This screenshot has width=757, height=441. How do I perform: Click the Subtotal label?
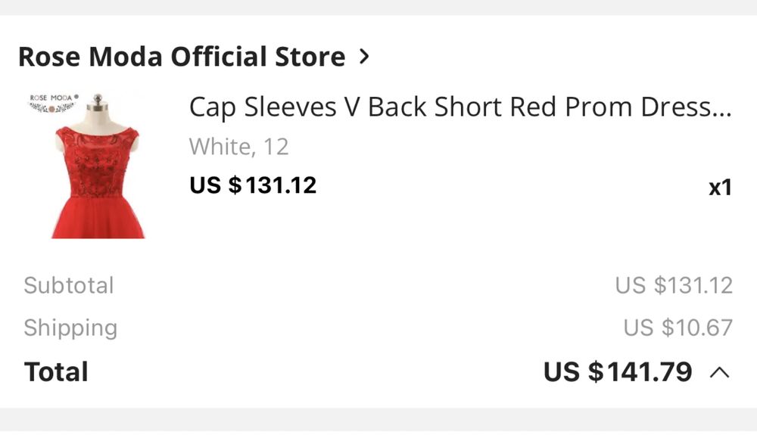click(x=69, y=286)
